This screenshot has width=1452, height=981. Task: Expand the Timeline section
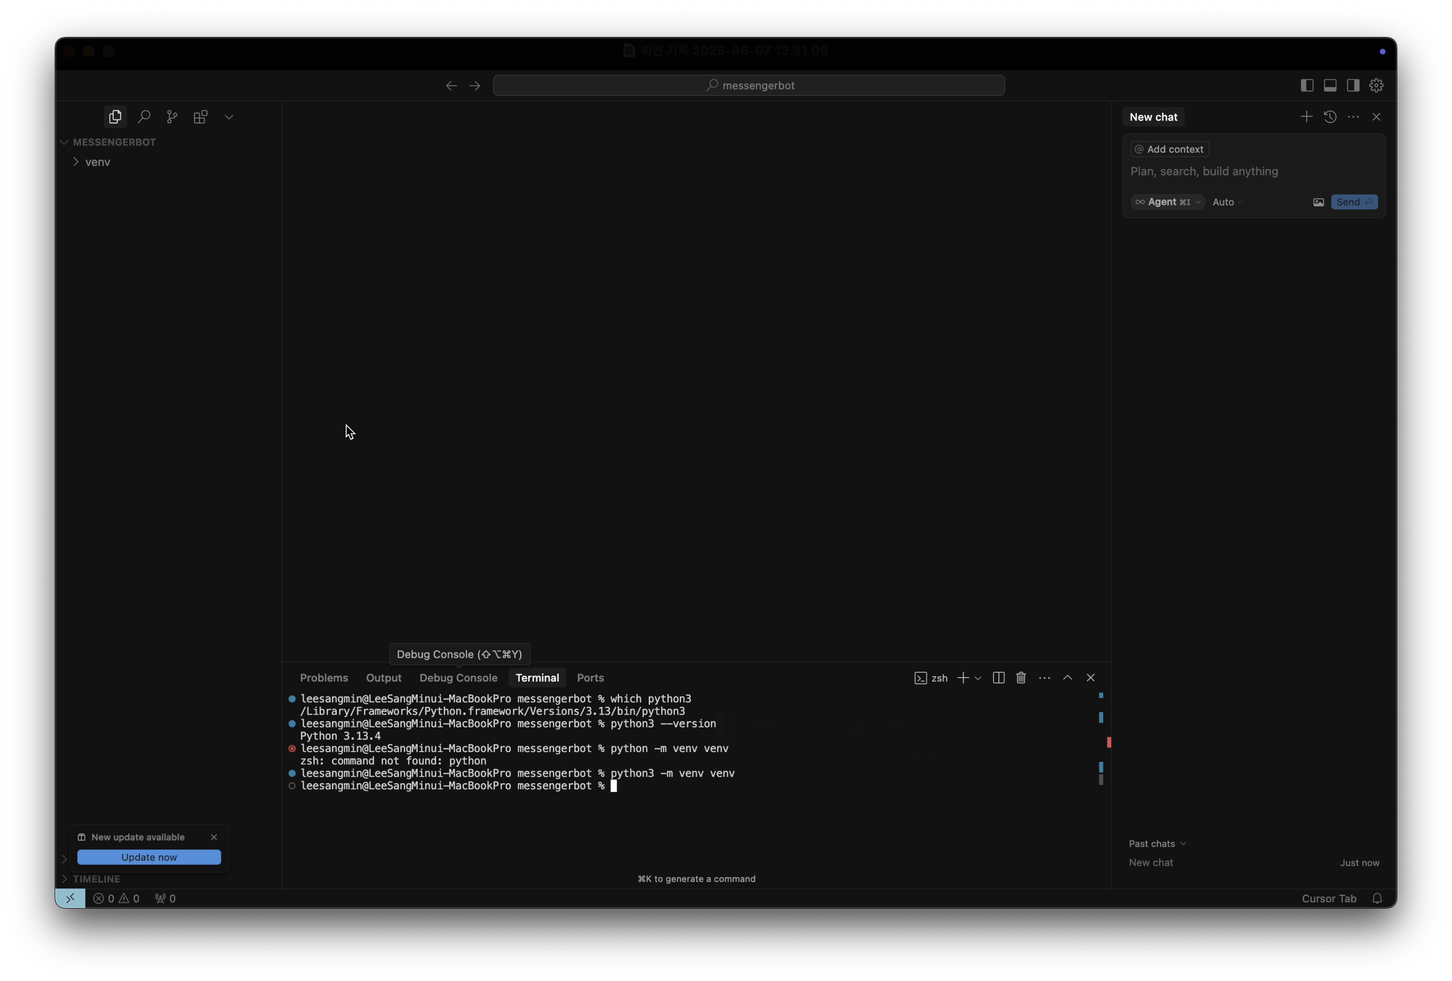click(x=96, y=879)
